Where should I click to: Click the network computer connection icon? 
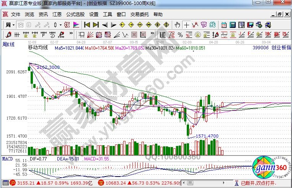click(x=268, y=25)
